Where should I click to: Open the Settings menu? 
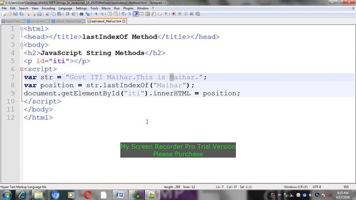81,8
